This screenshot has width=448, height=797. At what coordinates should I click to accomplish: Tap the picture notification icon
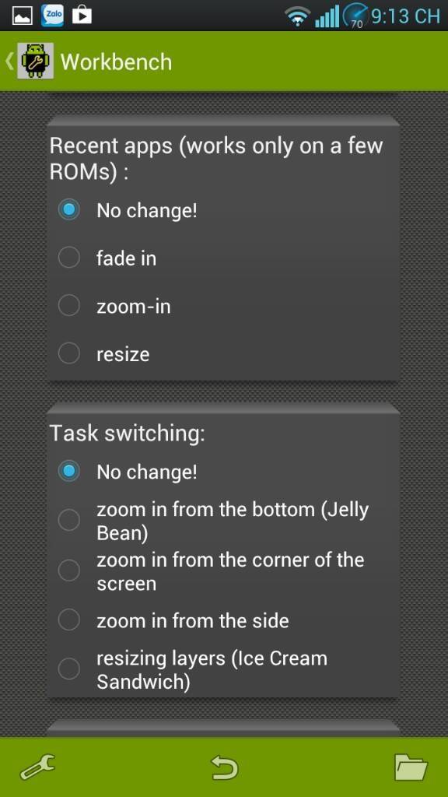[23, 16]
